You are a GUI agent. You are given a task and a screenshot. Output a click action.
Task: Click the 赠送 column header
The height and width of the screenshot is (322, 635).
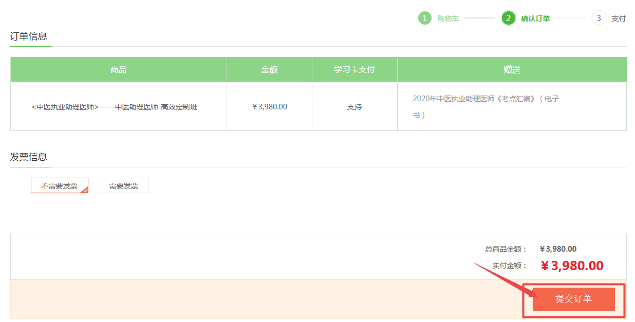point(512,70)
